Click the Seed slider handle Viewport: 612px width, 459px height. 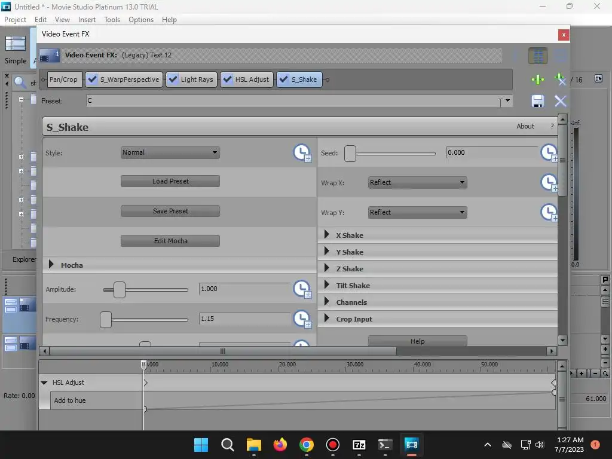(350, 154)
